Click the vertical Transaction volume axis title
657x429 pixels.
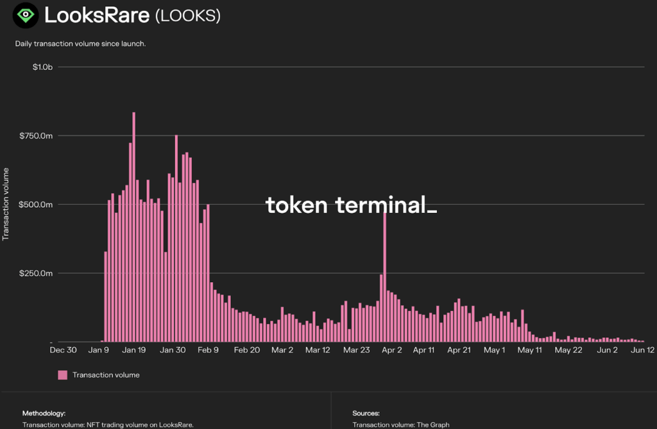pyautogui.click(x=6, y=204)
